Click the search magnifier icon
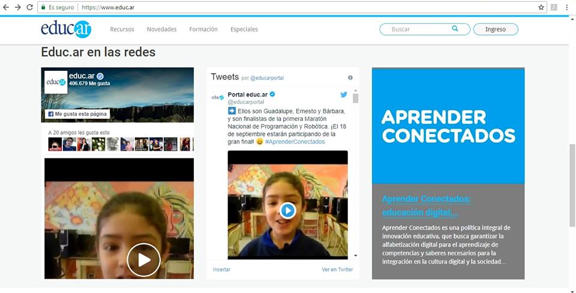Screen dimensions: 576x293 [455, 29]
